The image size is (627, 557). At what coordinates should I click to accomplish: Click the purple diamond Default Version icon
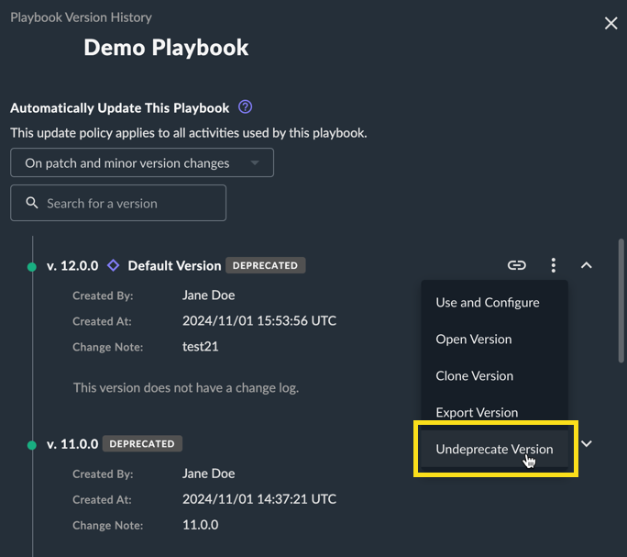coord(113,265)
